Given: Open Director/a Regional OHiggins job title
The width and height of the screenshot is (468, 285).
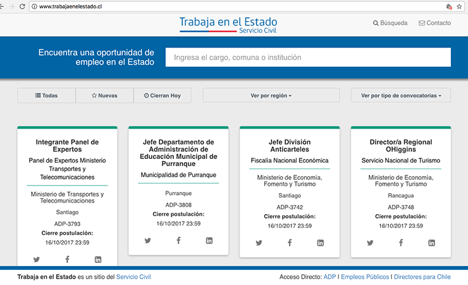Looking at the screenshot, I should (x=401, y=146).
